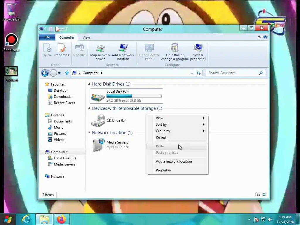Select the Media Servers system folder icon
This screenshot has height=225, width=300.
tap(98, 145)
